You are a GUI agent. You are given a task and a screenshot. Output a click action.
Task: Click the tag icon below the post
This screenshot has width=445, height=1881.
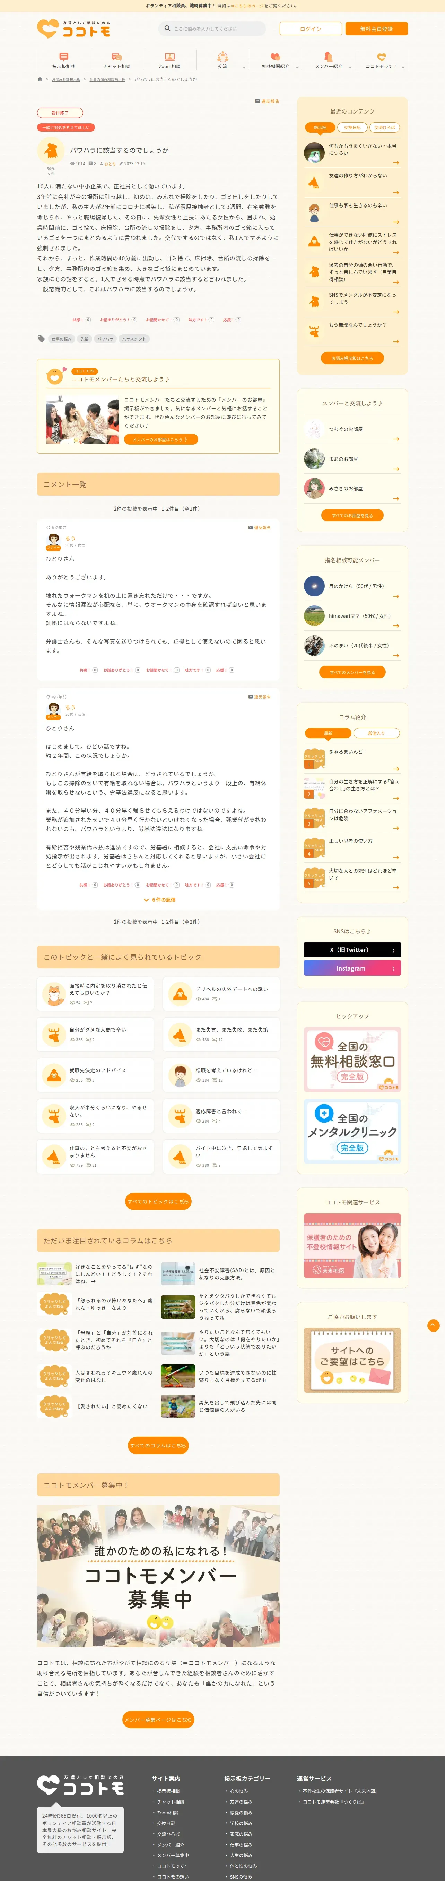click(x=41, y=338)
